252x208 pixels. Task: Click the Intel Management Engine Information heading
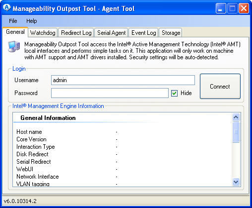coord(58,106)
